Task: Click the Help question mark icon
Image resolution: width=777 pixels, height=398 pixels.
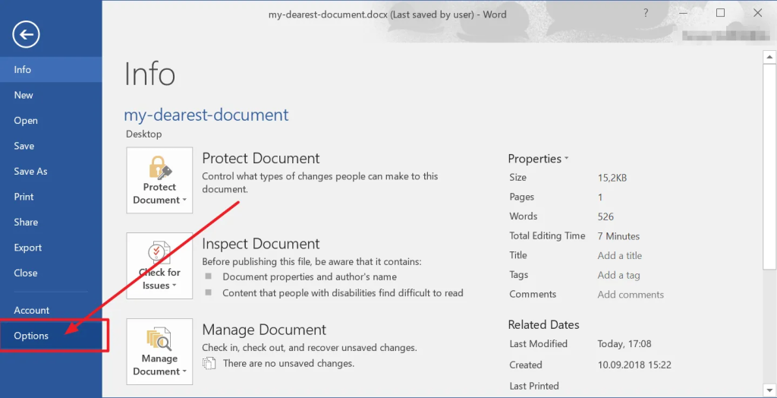Action: tap(645, 14)
